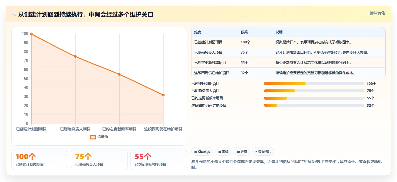
Task: Click the 已约定更新频率项目 progress bar
Action: [314, 98]
